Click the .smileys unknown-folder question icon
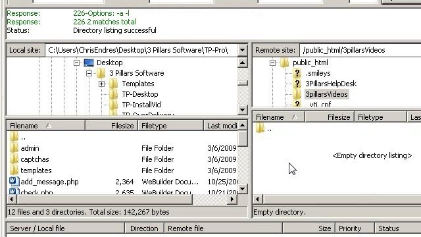 tap(297, 73)
